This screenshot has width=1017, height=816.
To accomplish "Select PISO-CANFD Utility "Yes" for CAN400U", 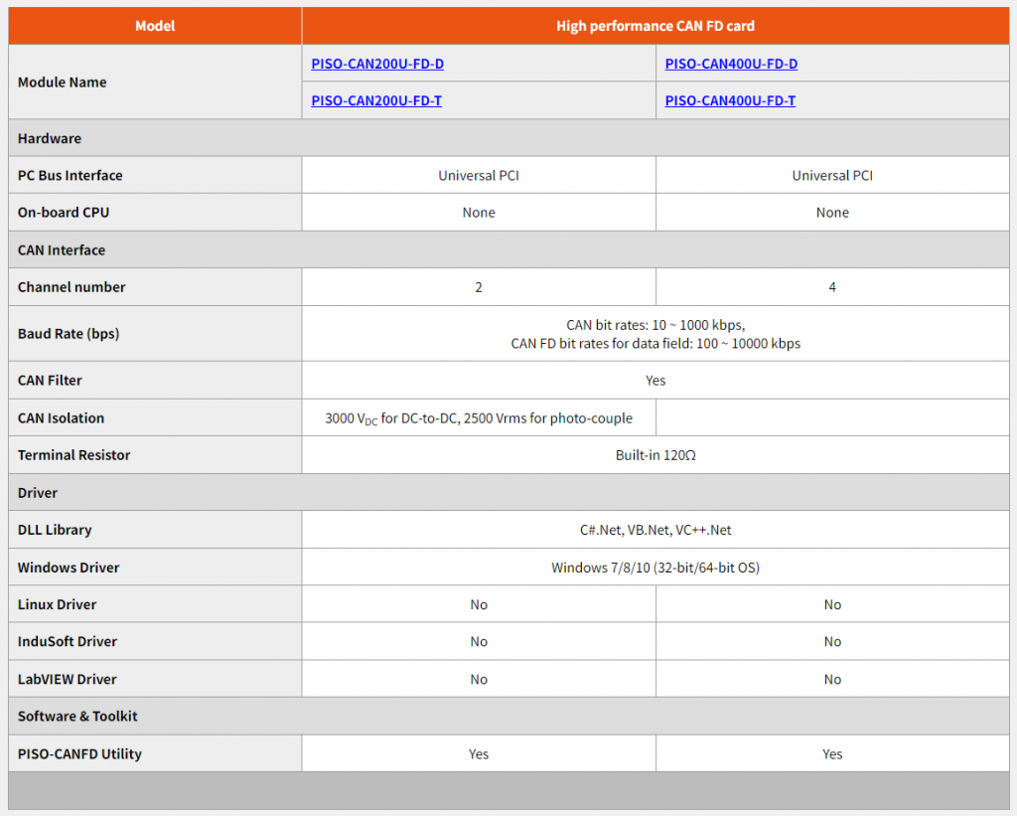I will click(832, 753).
